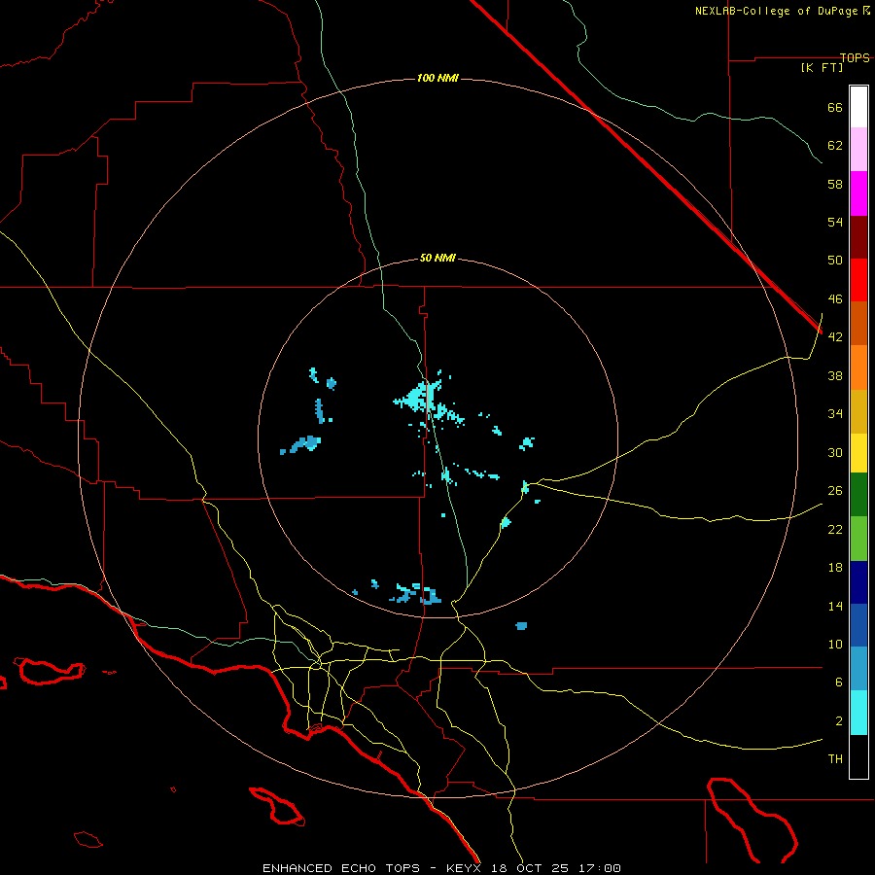This screenshot has height=875, width=875.
Task: Click the dark orange legend swatch
Action: (x=858, y=323)
